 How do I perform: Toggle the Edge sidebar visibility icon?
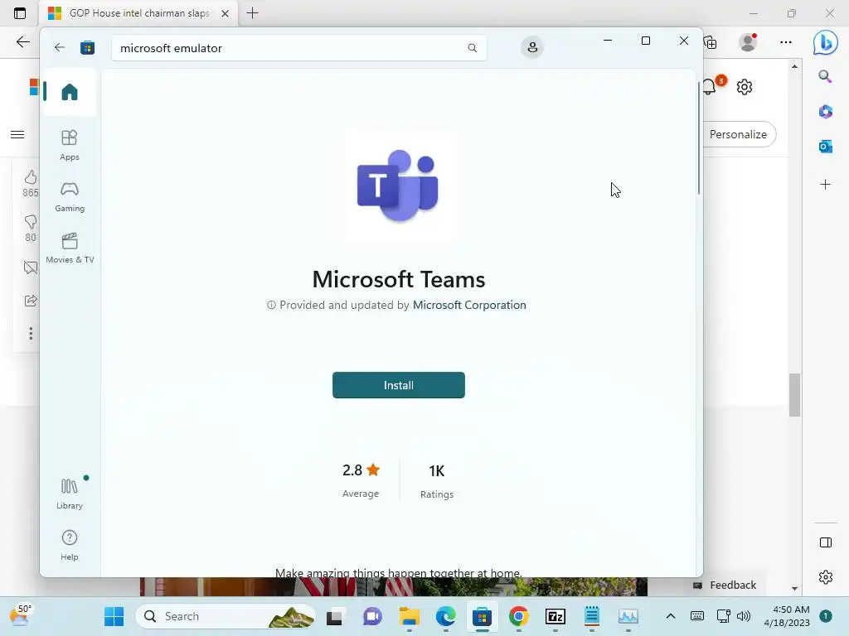(x=825, y=542)
